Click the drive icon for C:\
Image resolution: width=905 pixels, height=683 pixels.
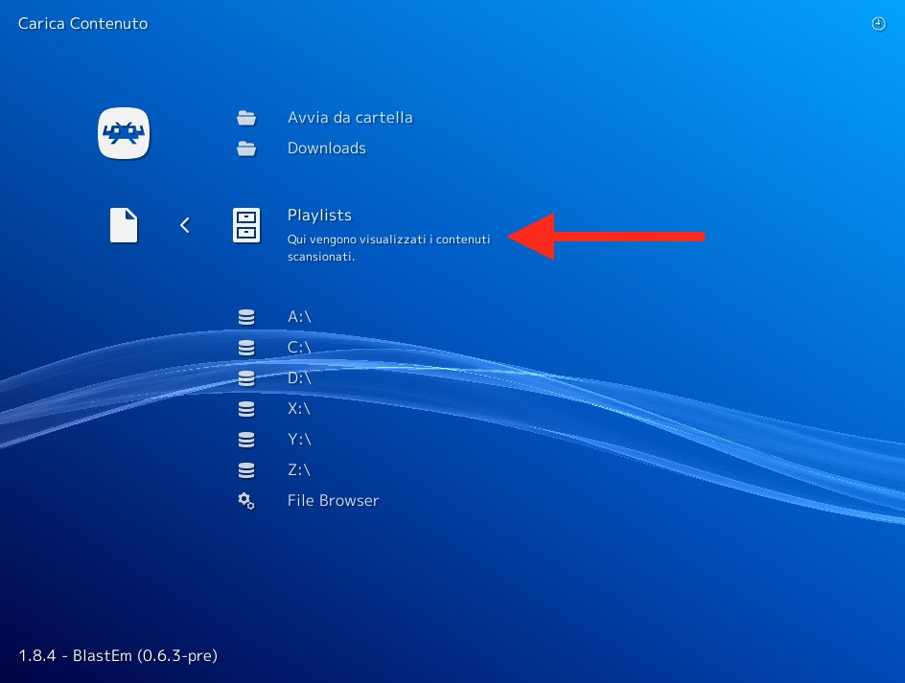pos(246,348)
